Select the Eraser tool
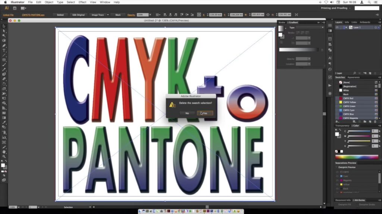Image resolution: width=382 pixels, height=214 pixels. pos(4,79)
